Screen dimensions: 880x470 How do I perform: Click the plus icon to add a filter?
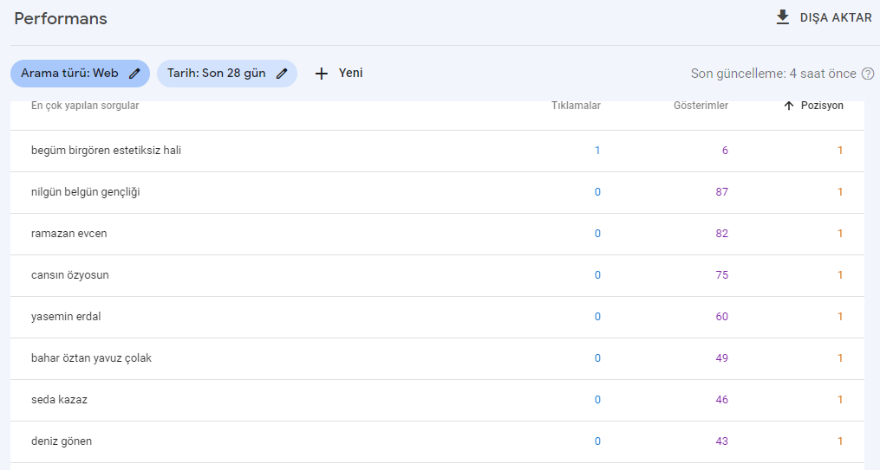[x=321, y=74]
